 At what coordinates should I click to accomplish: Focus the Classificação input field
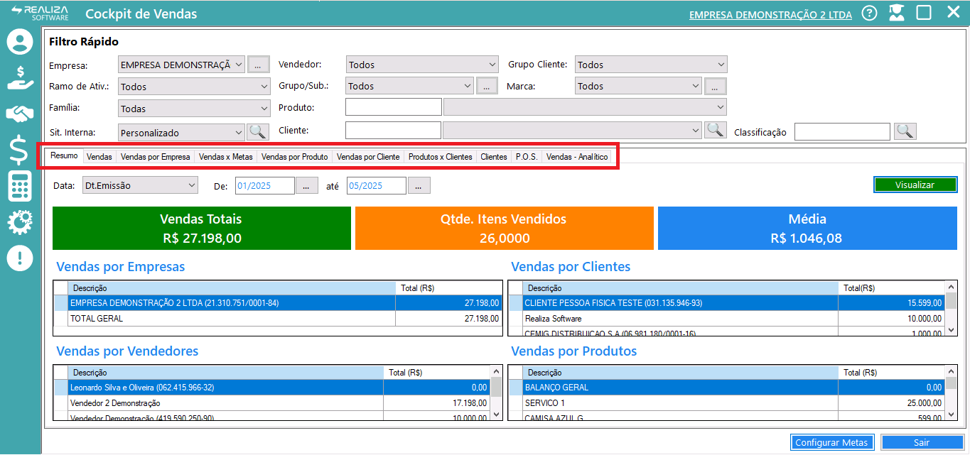coord(842,131)
